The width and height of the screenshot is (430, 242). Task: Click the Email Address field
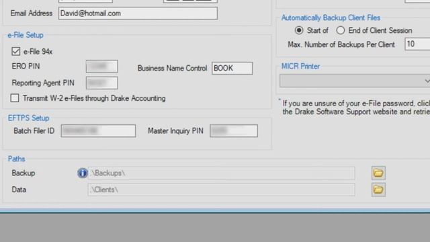[x=138, y=13]
